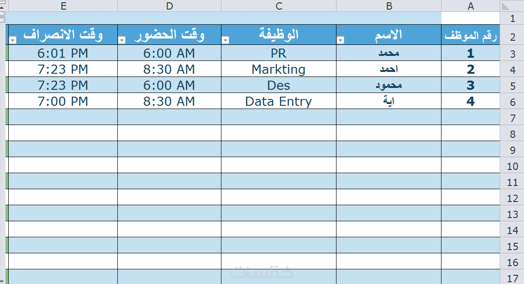Expand the الاسم column filter arrow
524x284 pixels.
point(340,40)
